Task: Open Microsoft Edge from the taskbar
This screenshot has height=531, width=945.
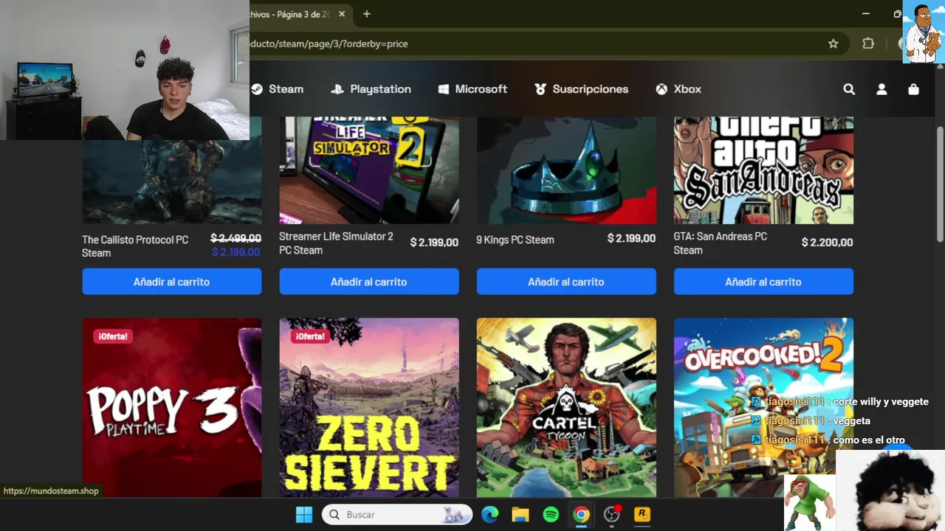Action: point(490,515)
